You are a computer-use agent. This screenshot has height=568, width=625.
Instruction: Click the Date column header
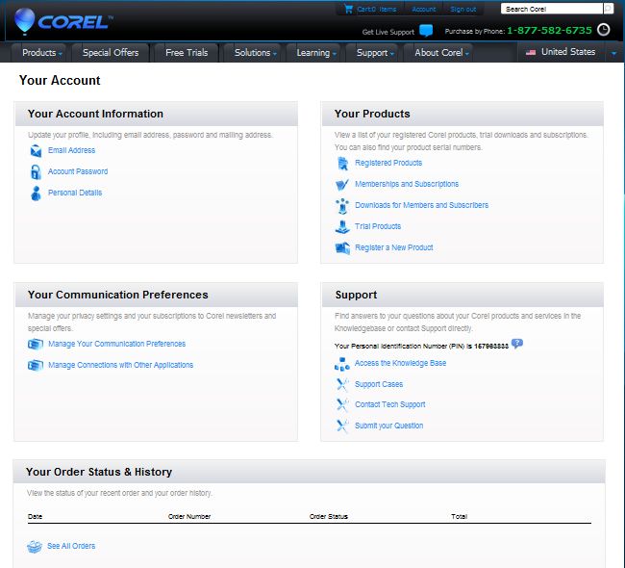[x=35, y=517]
